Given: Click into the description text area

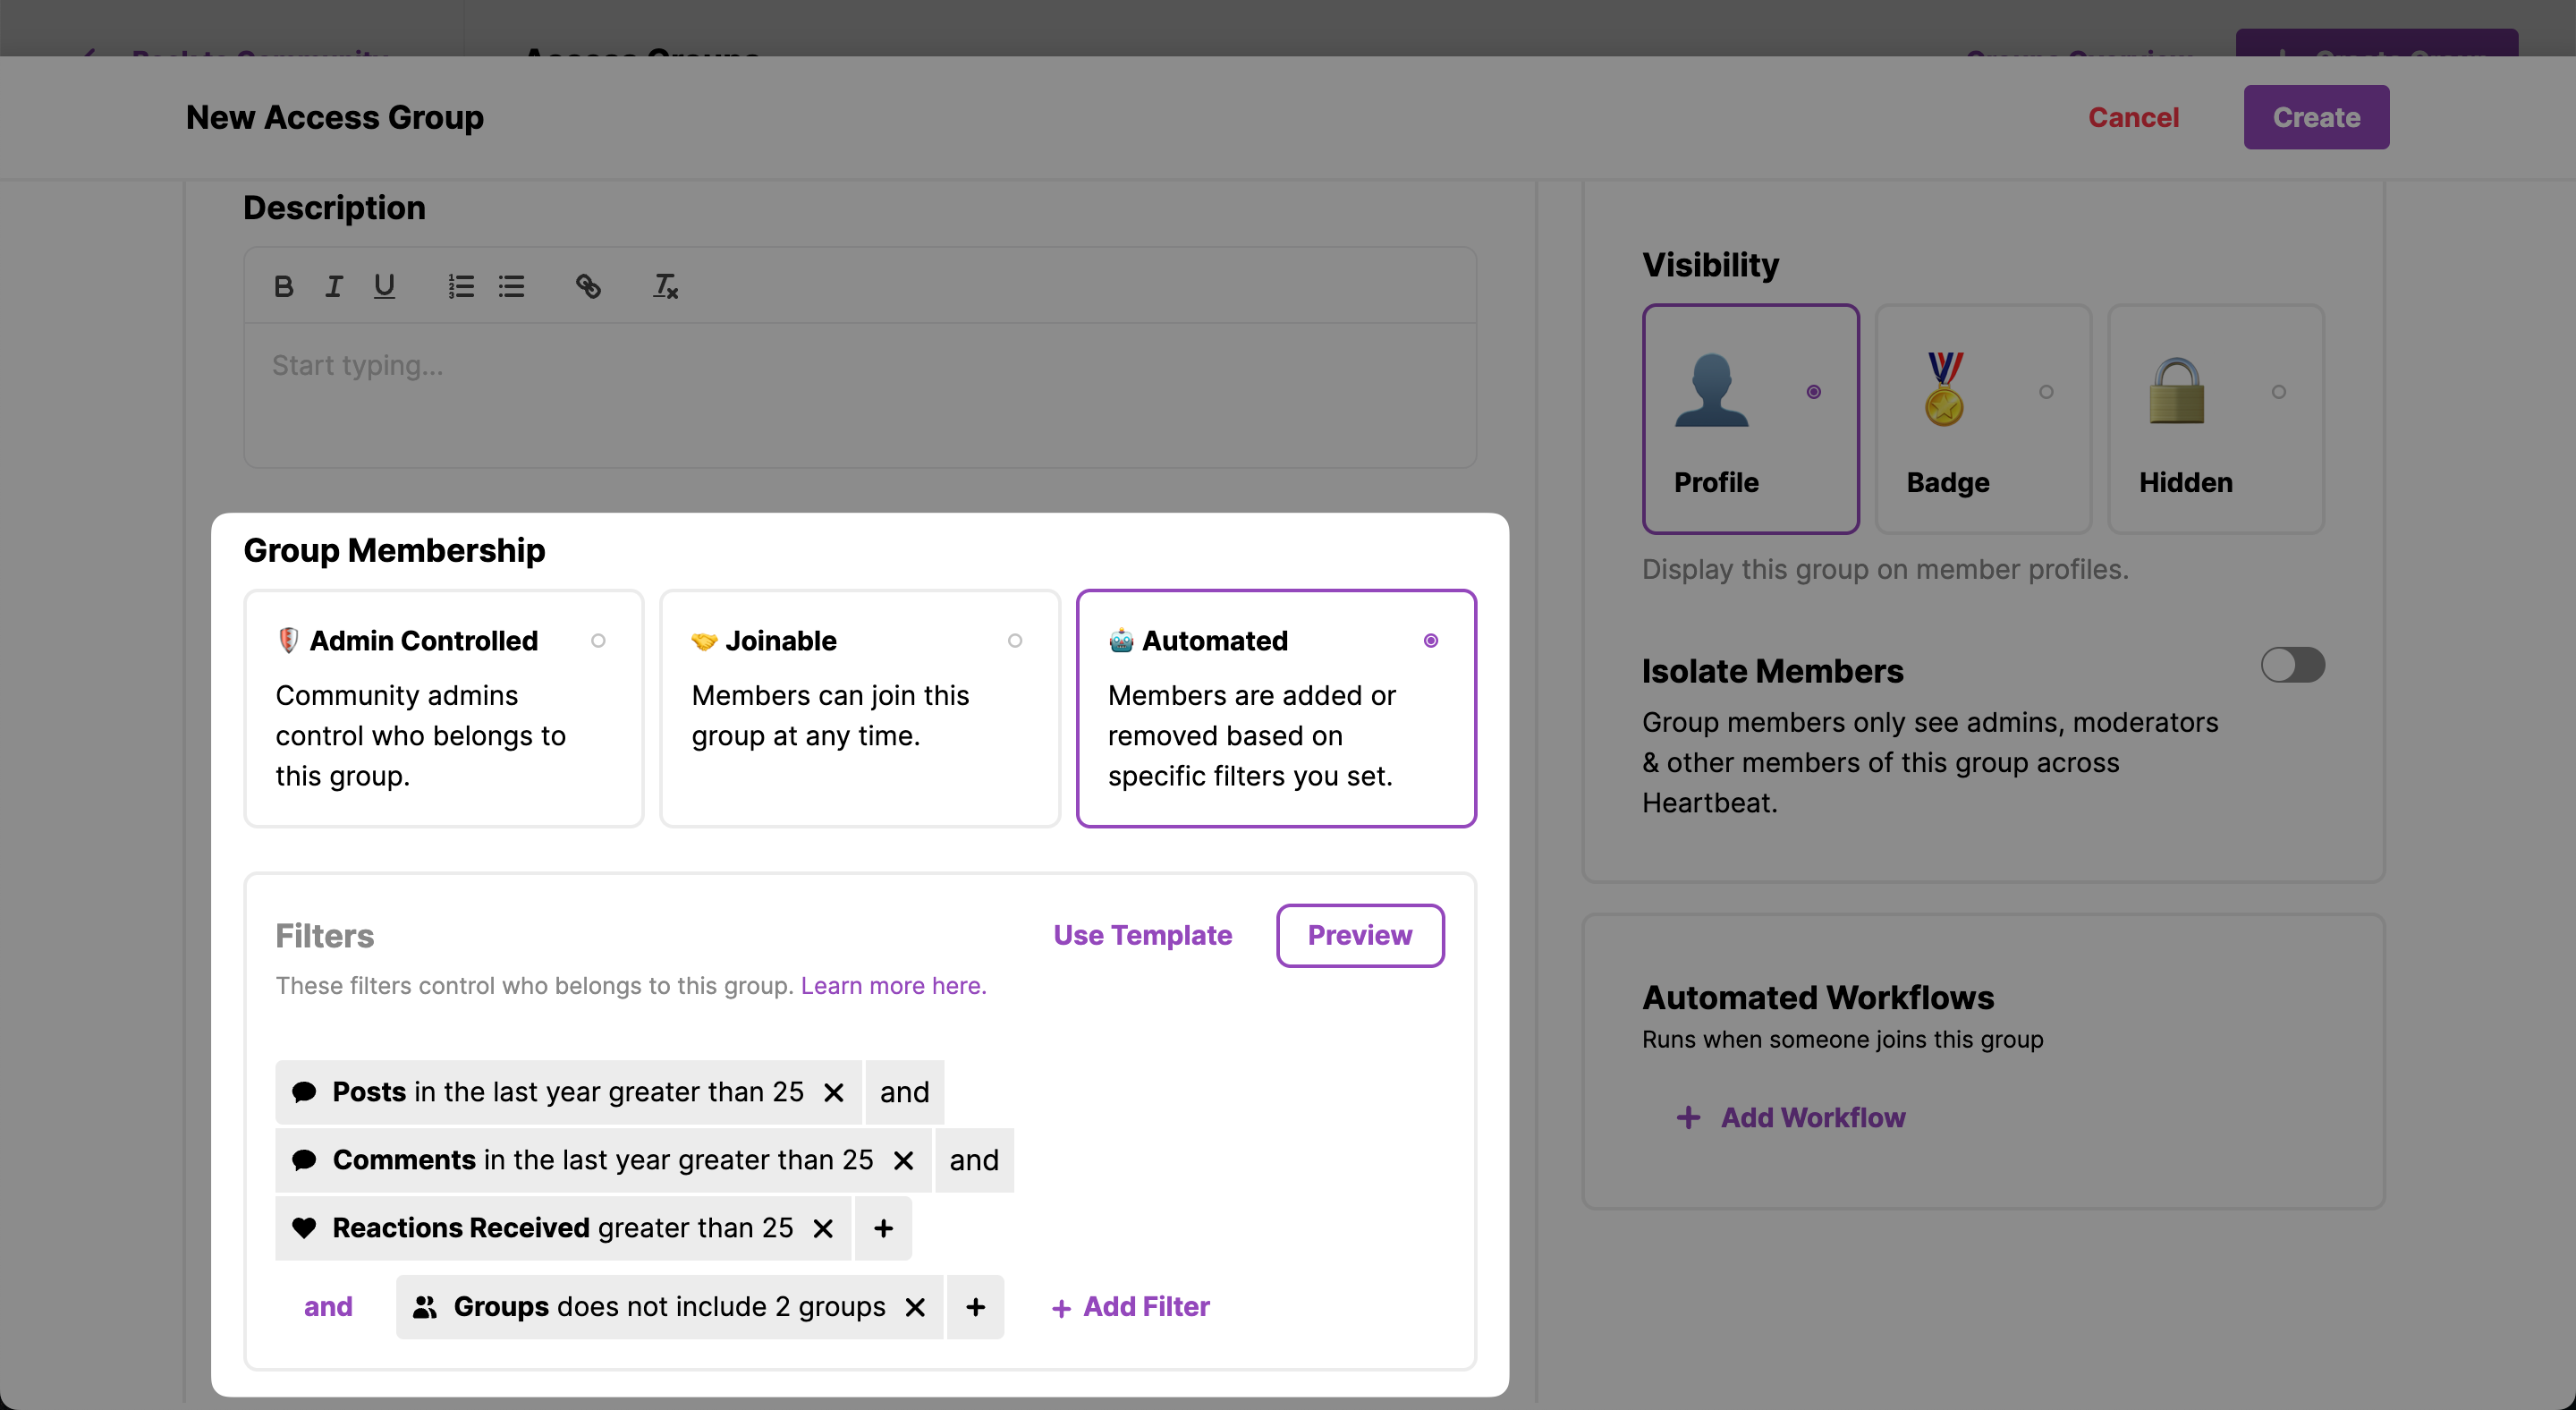Looking at the screenshot, I should coord(859,395).
